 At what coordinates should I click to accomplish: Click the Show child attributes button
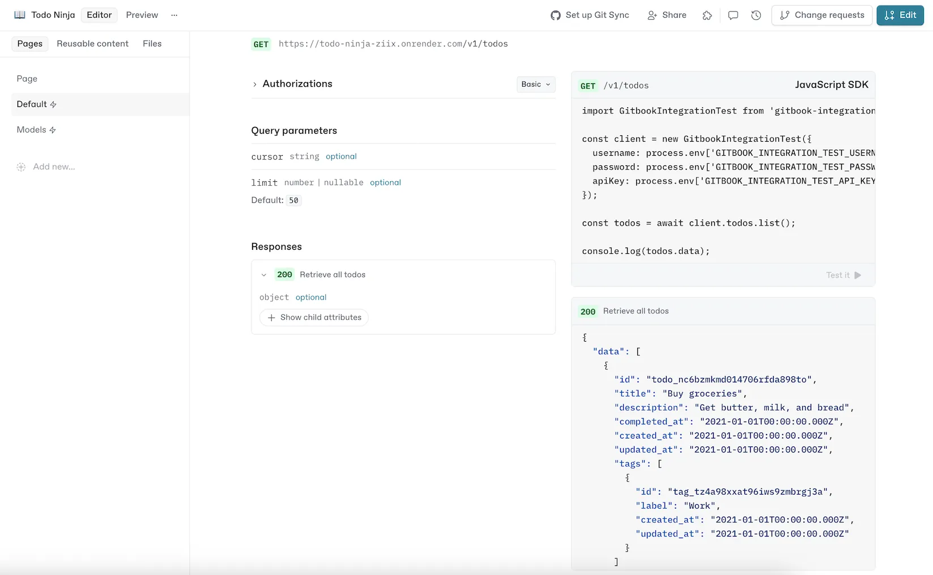coord(313,317)
